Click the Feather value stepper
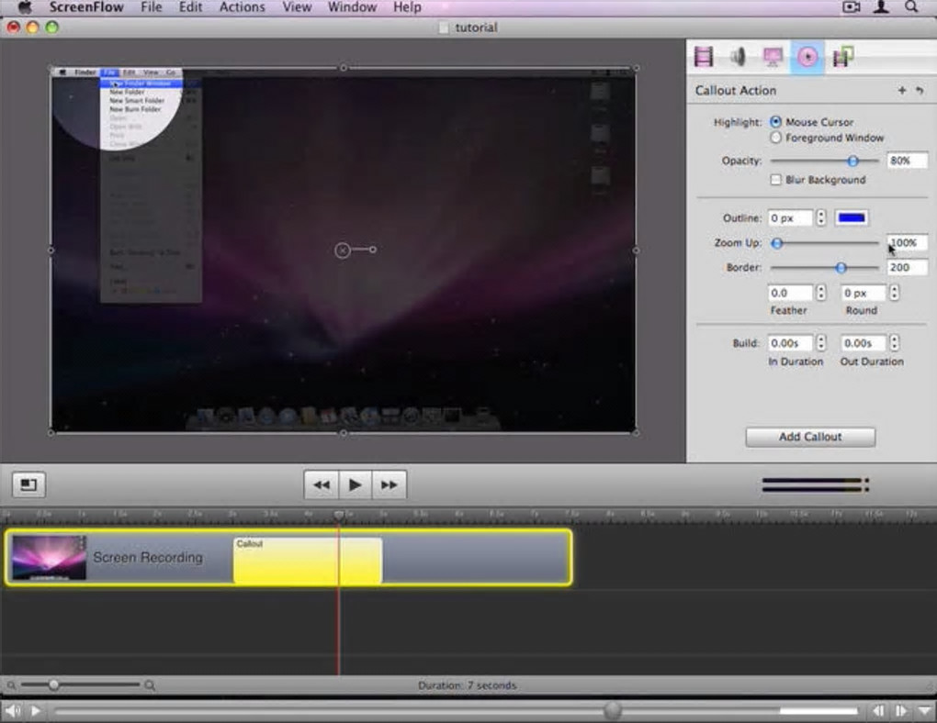The image size is (937, 723). tap(821, 293)
